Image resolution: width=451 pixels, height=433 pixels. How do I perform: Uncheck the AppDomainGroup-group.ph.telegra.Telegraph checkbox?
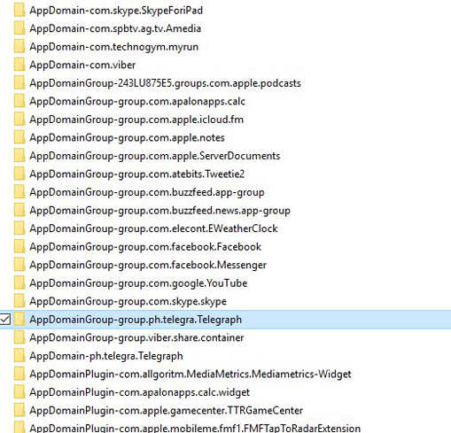pyautogui.click(x=5, y=320)
